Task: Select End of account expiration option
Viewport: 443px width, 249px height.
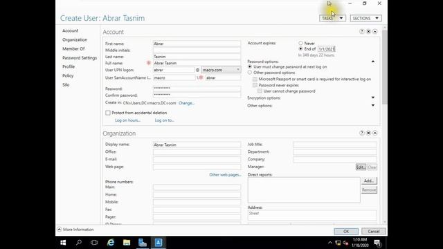Action: click(300, 49)
